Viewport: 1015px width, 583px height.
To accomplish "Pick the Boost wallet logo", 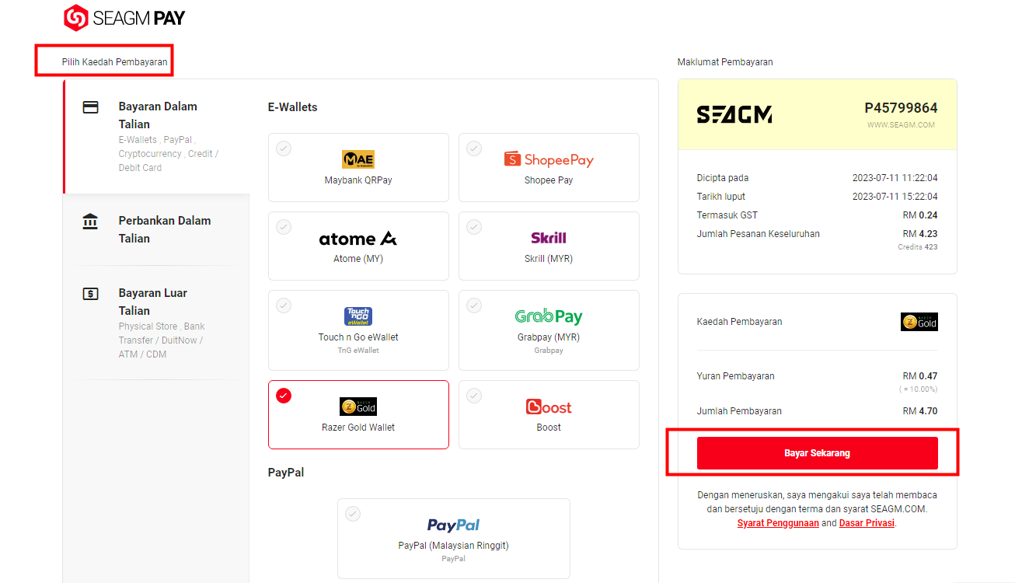I will point(549,407).
